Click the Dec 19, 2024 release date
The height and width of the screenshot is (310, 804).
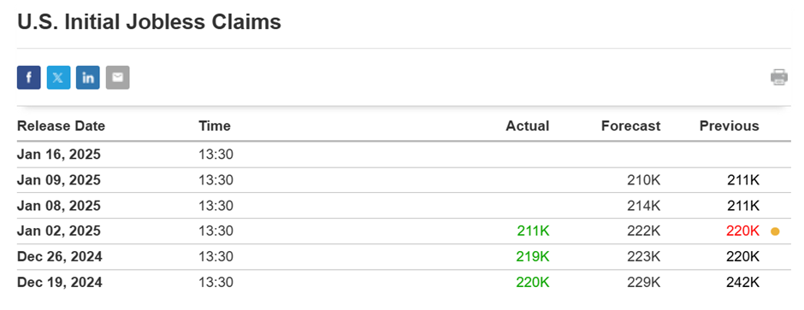[x=60, y=283]
